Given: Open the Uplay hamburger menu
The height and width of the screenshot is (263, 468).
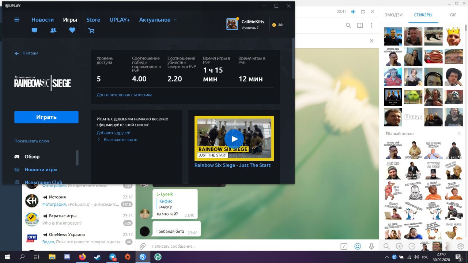Looking at the screenshot, I should tap(17, 20).
